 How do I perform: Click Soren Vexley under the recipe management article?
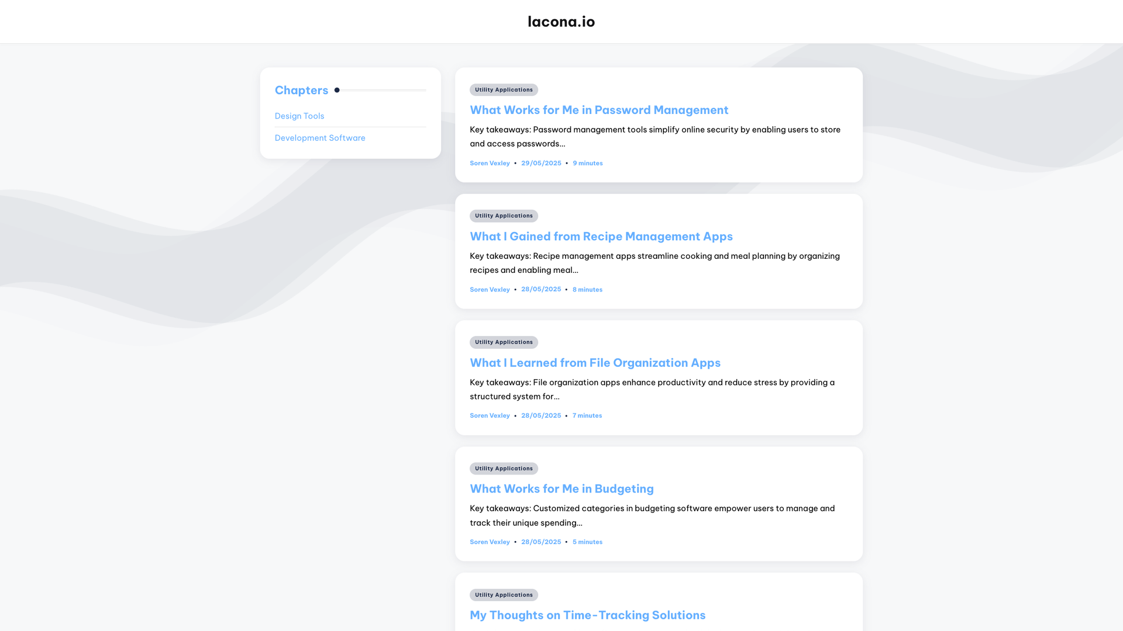[490, 289]
